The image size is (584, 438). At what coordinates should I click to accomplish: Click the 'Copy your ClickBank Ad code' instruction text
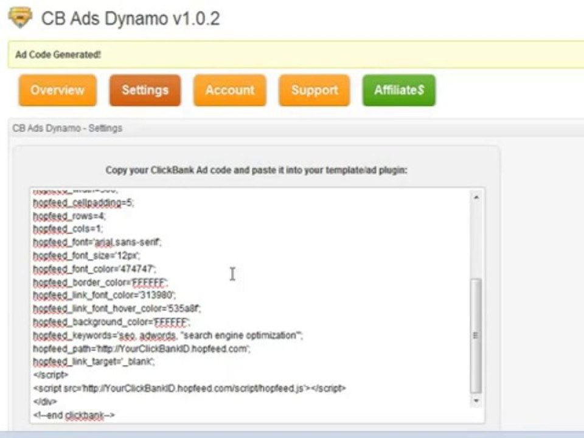(x=256, y=170)
